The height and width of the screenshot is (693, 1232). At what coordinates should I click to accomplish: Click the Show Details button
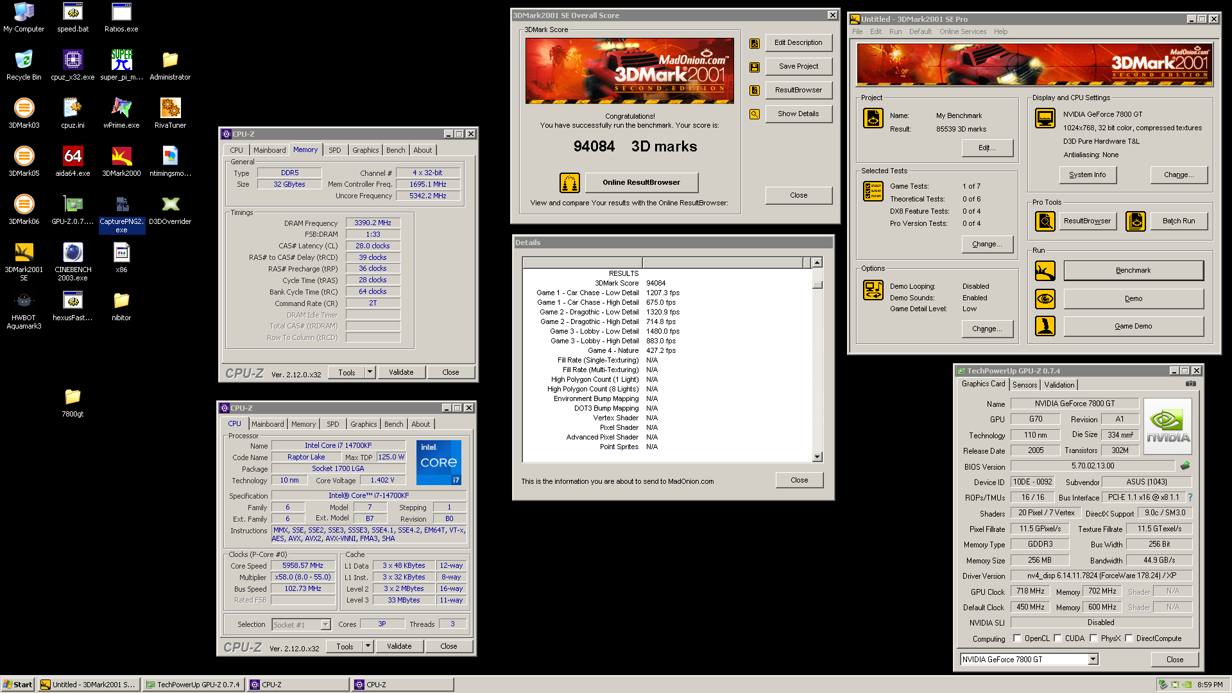pos(798,114)
